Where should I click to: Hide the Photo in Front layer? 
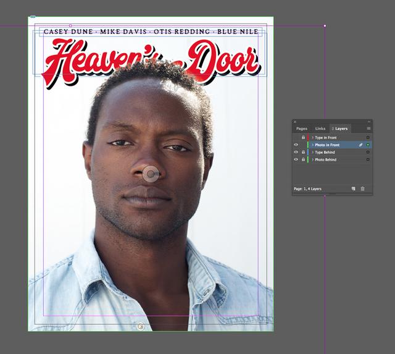(x=296, y=145)
